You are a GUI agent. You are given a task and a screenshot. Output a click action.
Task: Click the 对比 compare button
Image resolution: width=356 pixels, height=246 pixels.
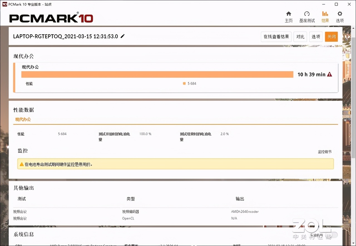(x=300, y=37)
